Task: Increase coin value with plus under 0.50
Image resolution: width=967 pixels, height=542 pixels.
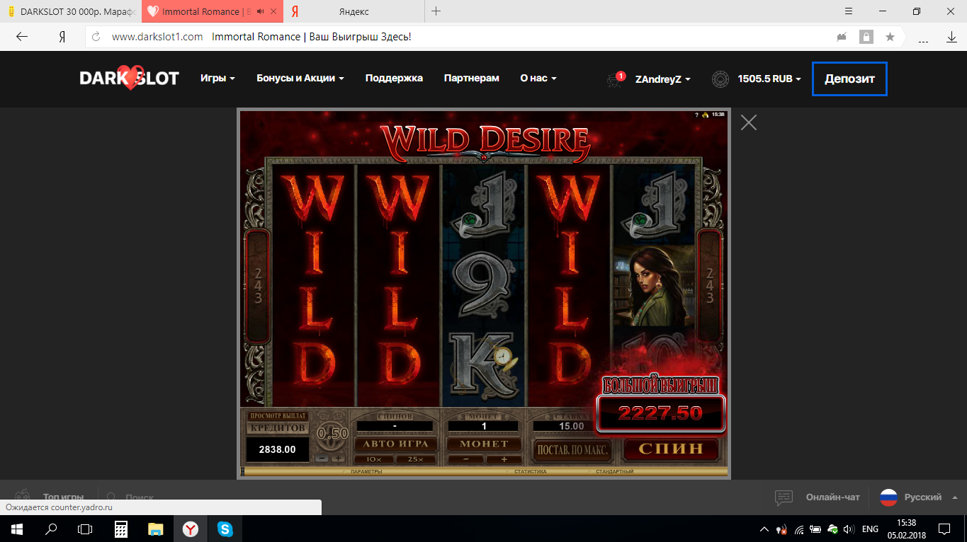Action: (x=338, y=459)
